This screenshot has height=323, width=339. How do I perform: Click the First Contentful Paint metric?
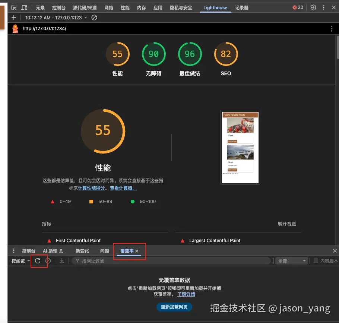coord(78,240)
